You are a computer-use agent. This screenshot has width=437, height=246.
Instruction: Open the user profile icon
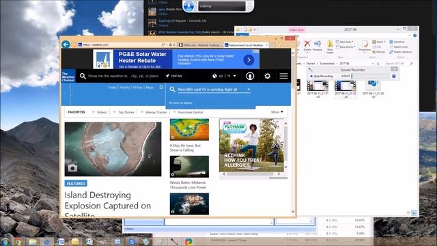coord(250,76)
